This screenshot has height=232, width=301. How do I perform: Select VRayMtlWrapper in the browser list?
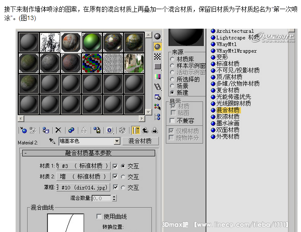[234, 51]
